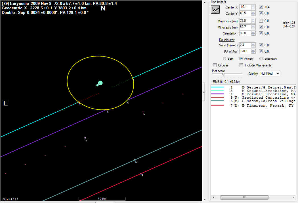Image resolution: width=298 pixels, height=203 pixels.
Task: Click the Major axis spinner arrows
Action: 253,21
